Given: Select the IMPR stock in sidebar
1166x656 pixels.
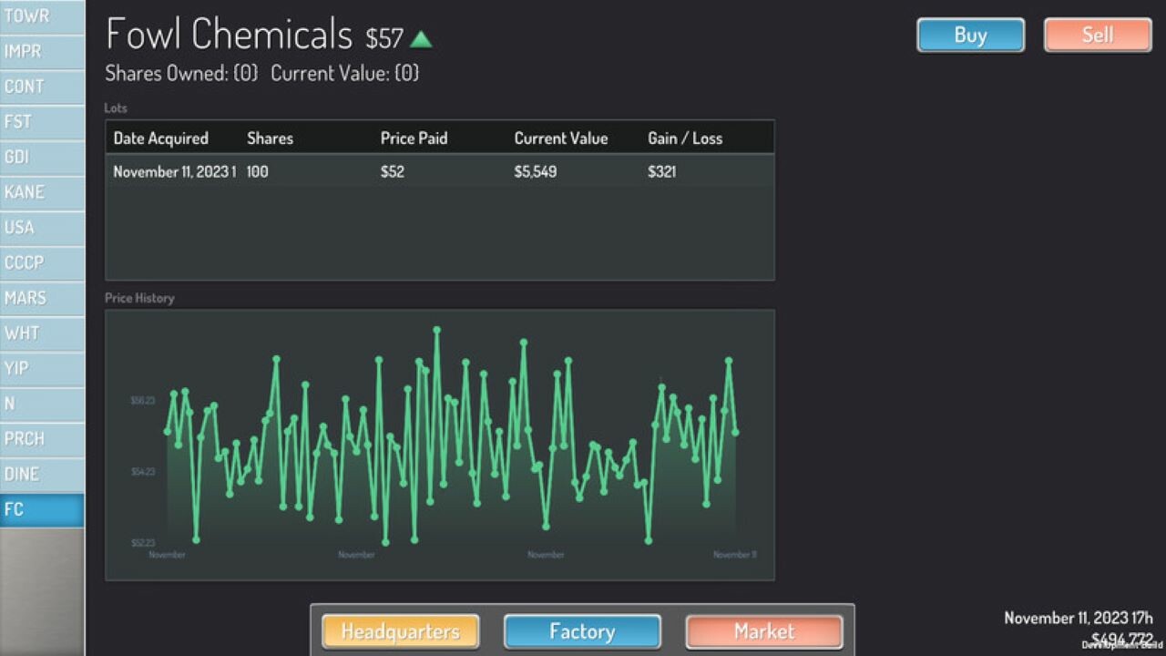Looking at the screenshot, I should point(42,51).
